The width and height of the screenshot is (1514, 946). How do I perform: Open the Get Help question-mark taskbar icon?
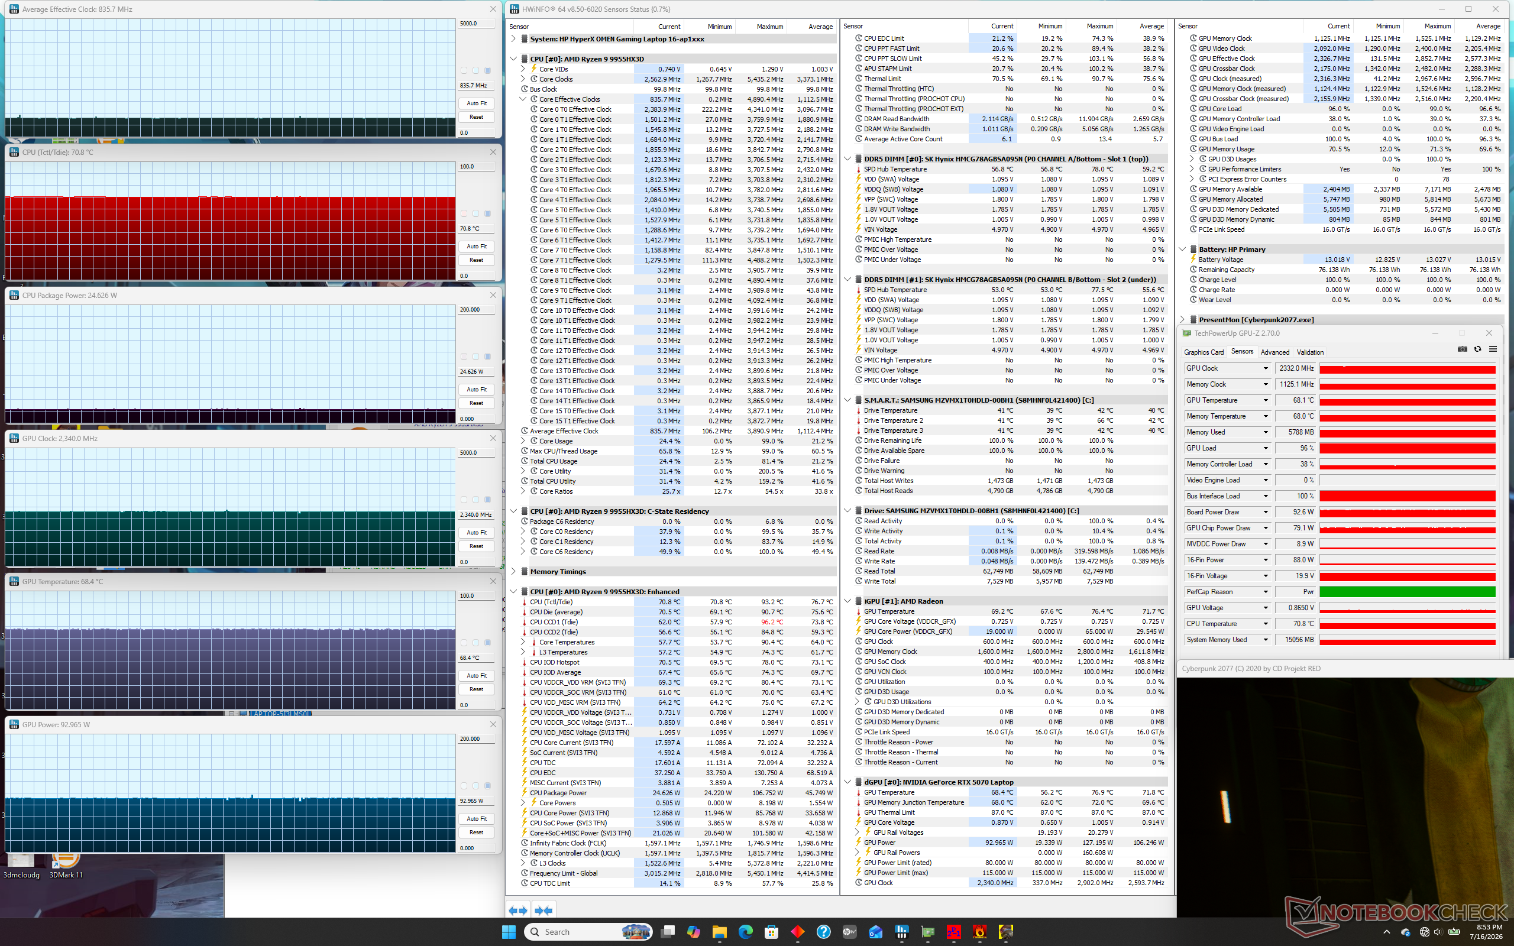823,932
